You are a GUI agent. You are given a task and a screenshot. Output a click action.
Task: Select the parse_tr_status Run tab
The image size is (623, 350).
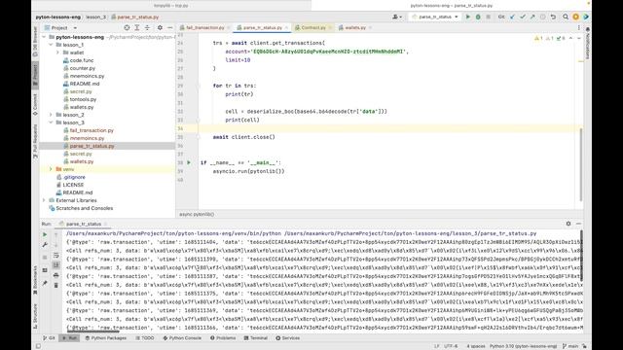[83, 224]
